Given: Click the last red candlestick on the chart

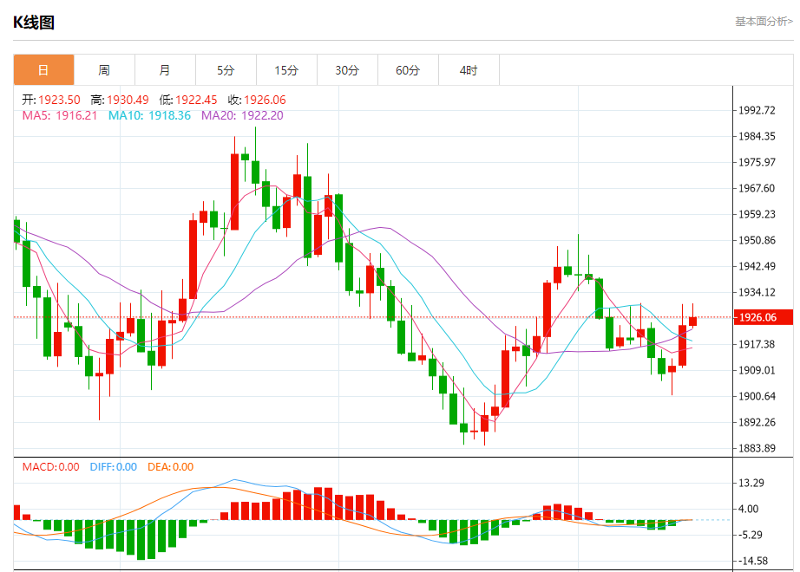Looking at the screenshot, I should [693, 321].
